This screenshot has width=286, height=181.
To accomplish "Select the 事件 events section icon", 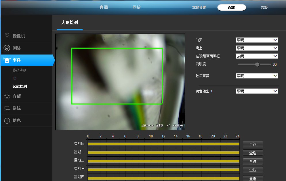I will (7, 60).
